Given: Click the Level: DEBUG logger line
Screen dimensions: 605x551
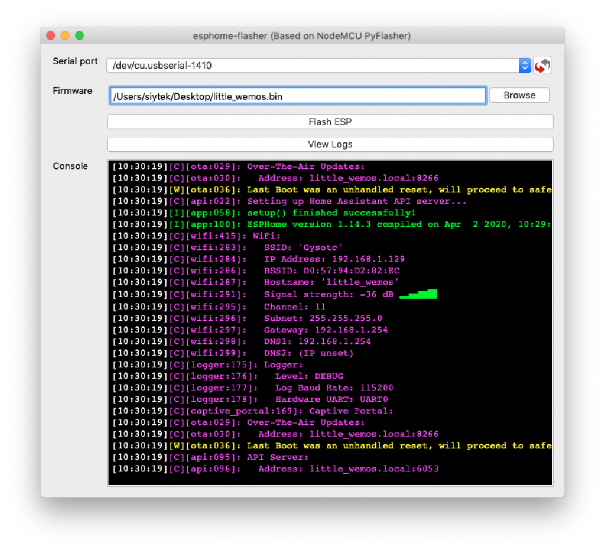Looking at the screenshot, I should click(227, 376).
